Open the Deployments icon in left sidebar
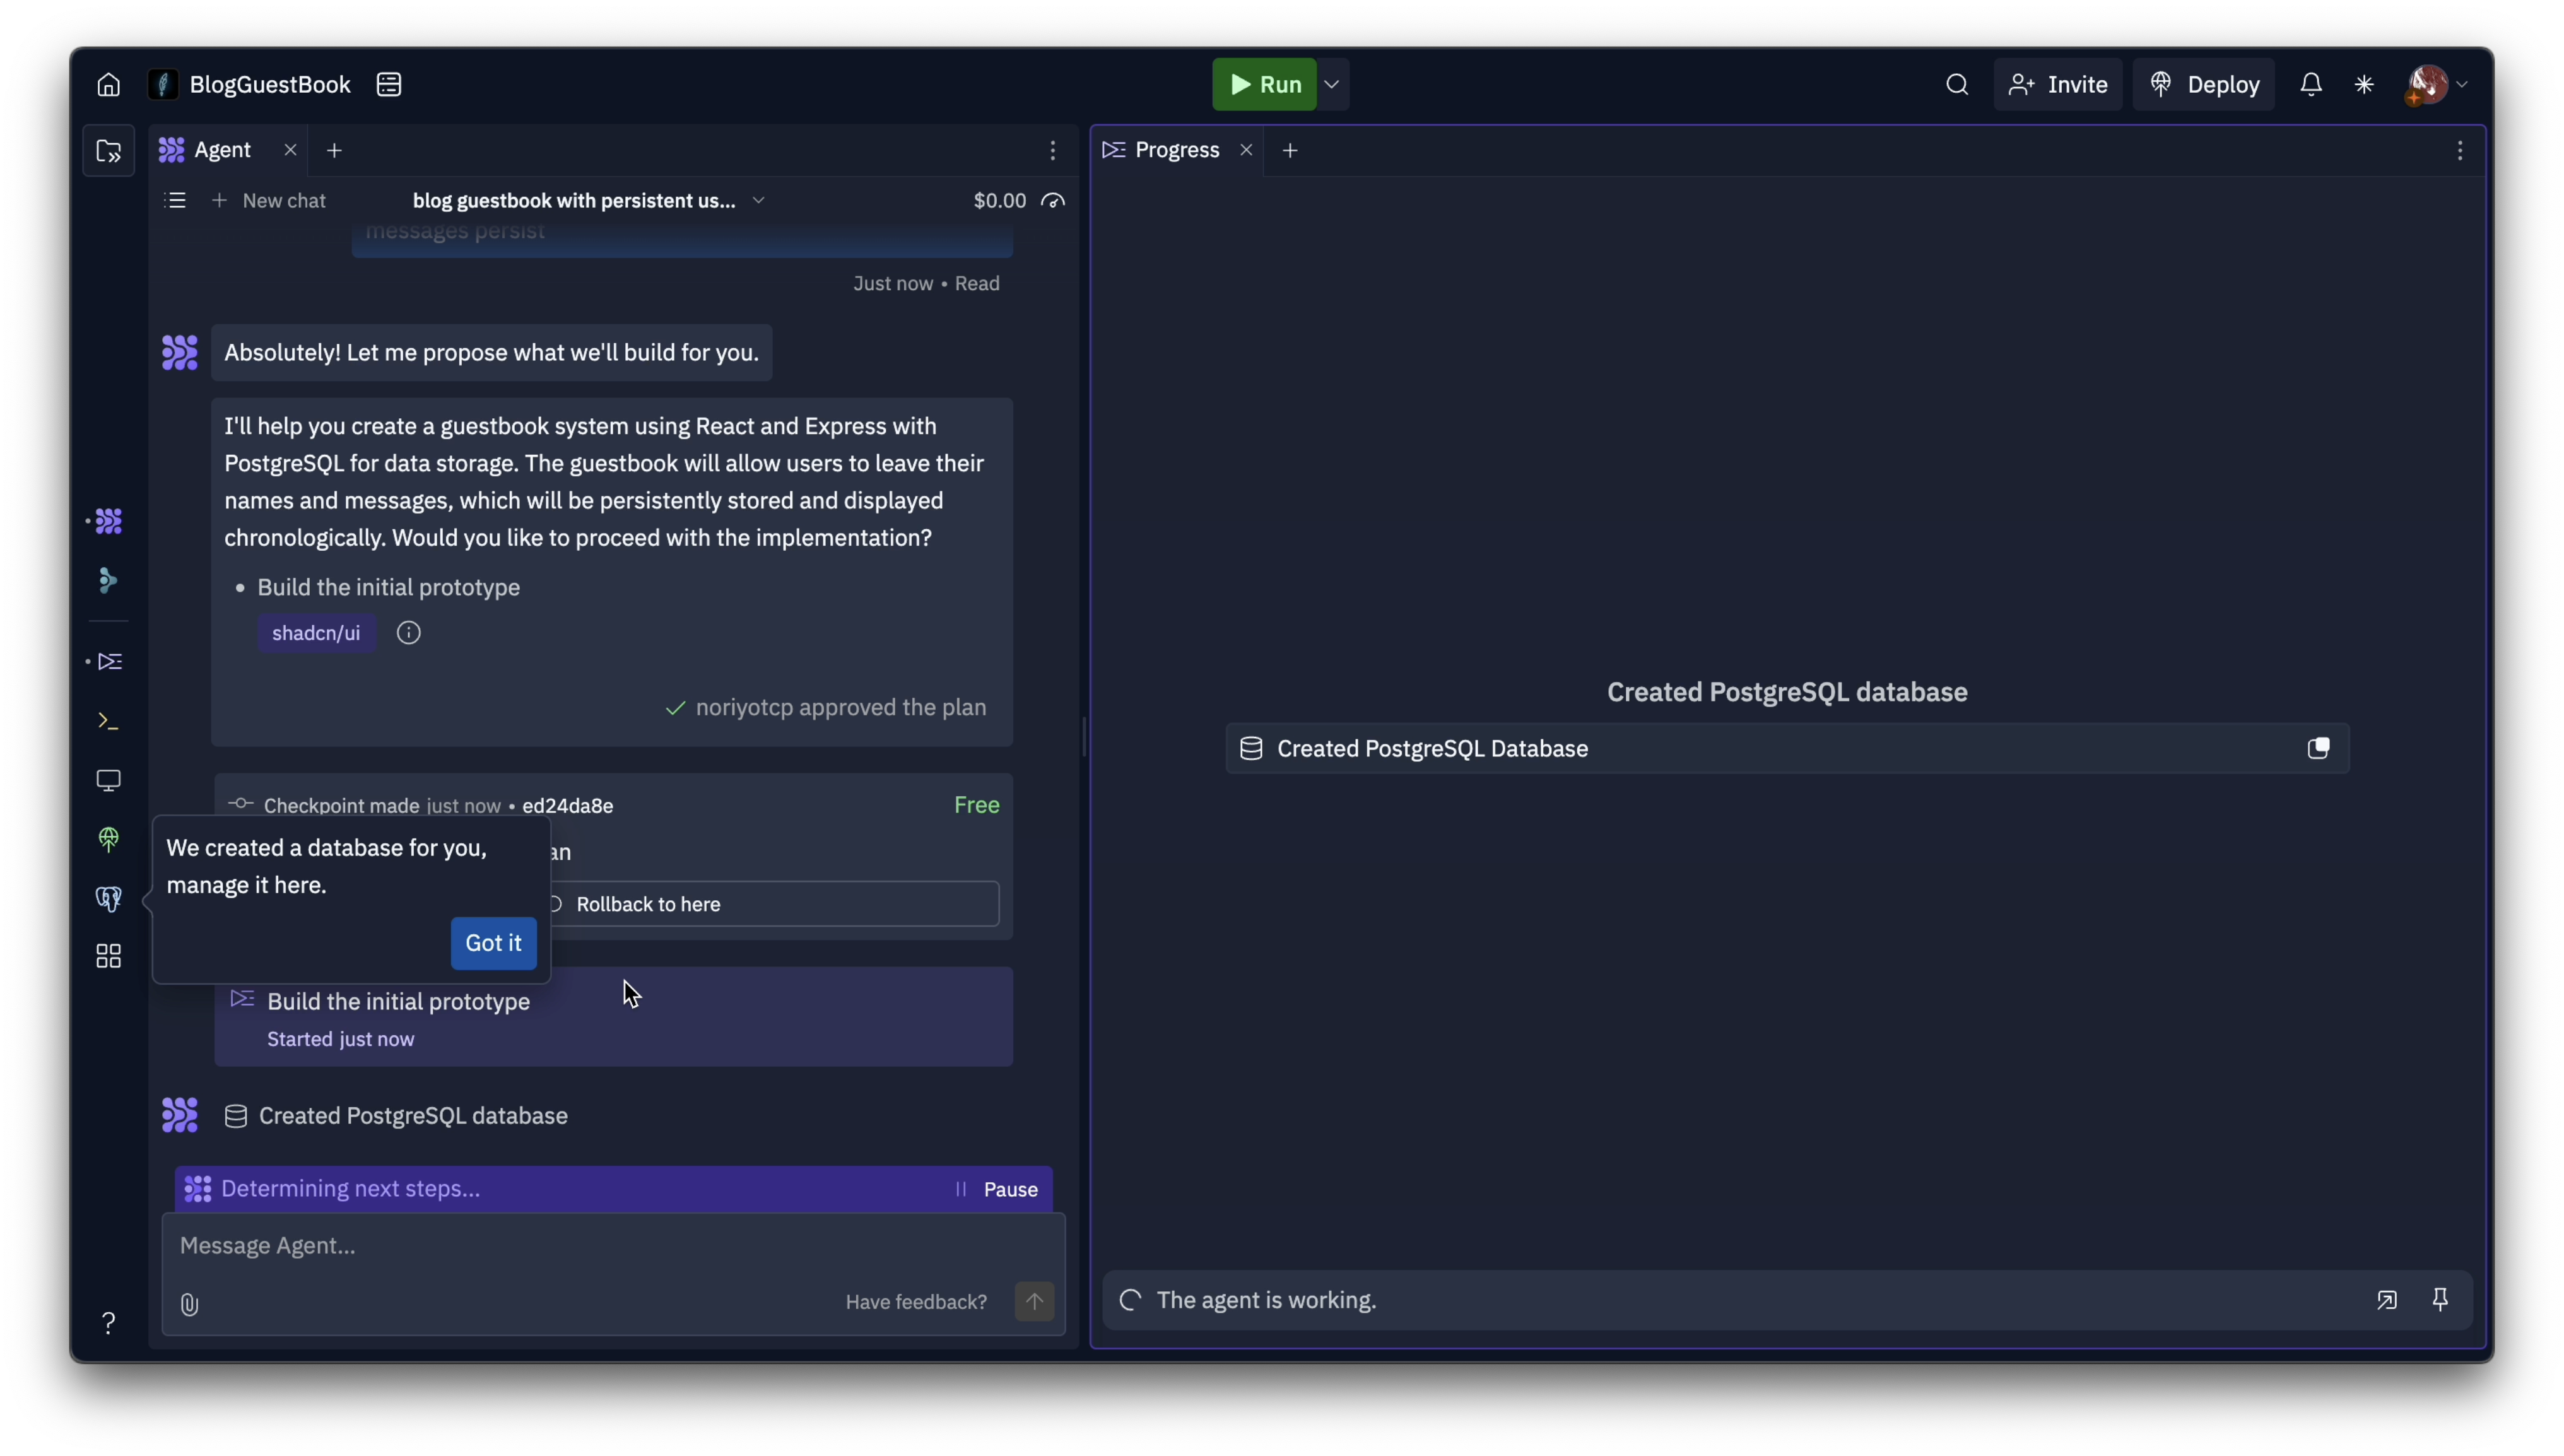This screenshot has height=1456, width=2564. pos(108,839)
